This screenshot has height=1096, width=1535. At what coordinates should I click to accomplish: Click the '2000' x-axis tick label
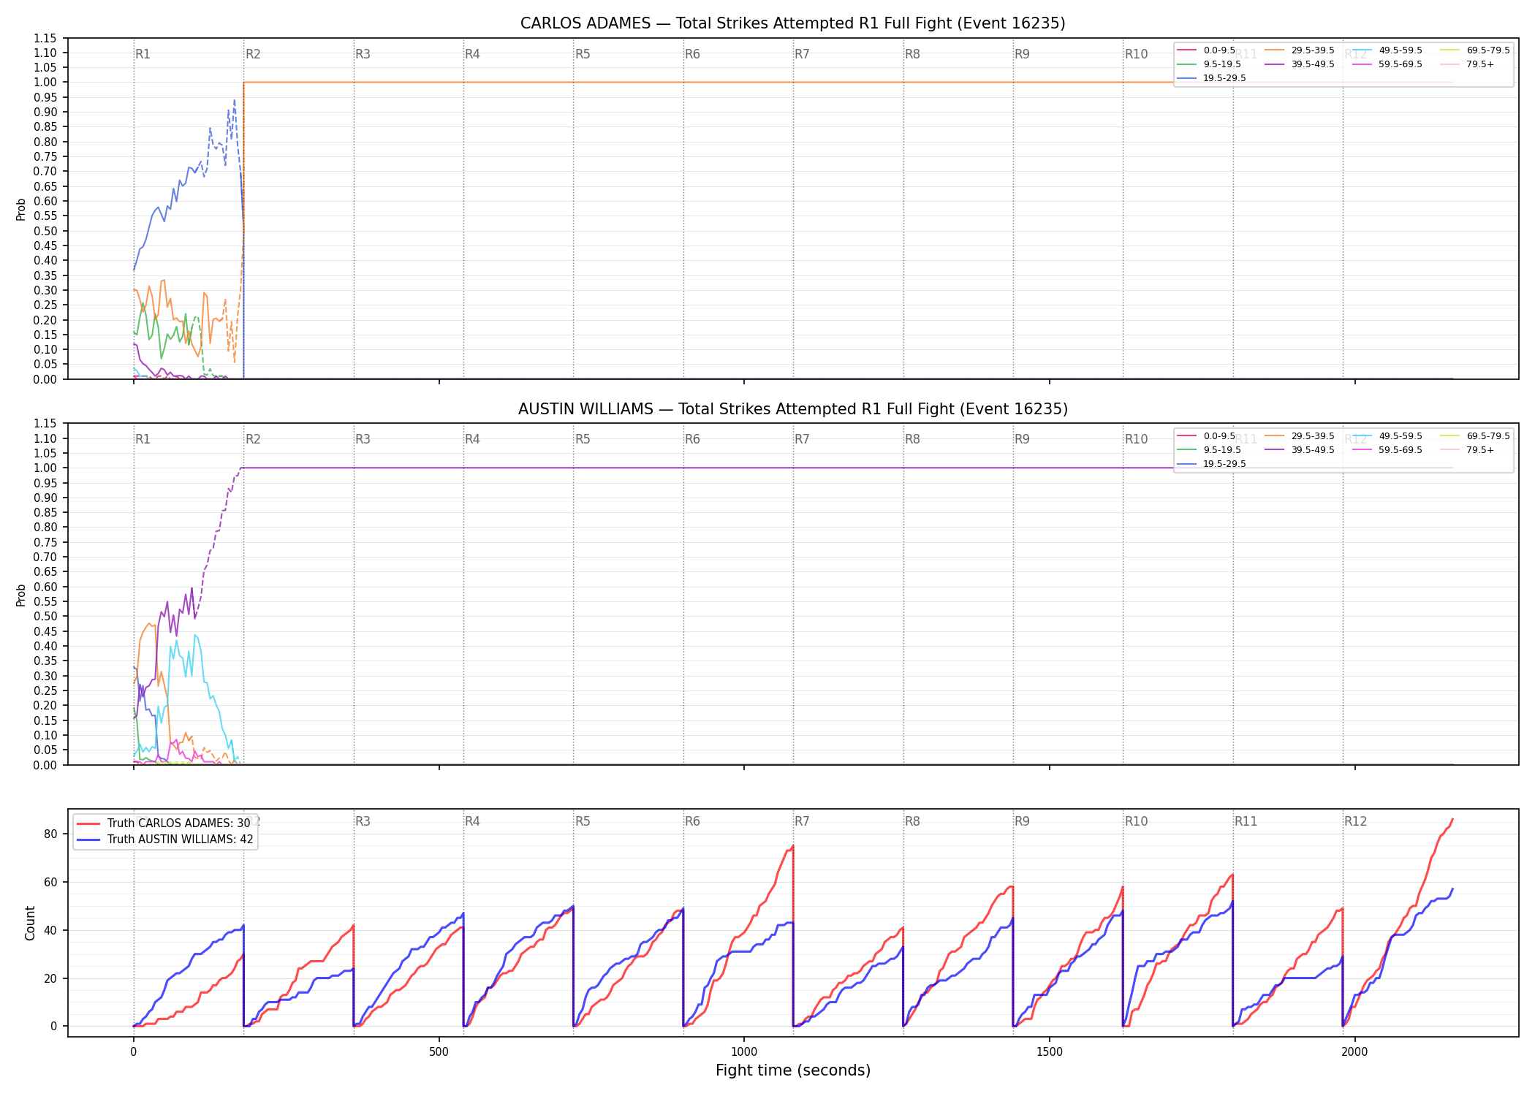coord(1354,1052)
